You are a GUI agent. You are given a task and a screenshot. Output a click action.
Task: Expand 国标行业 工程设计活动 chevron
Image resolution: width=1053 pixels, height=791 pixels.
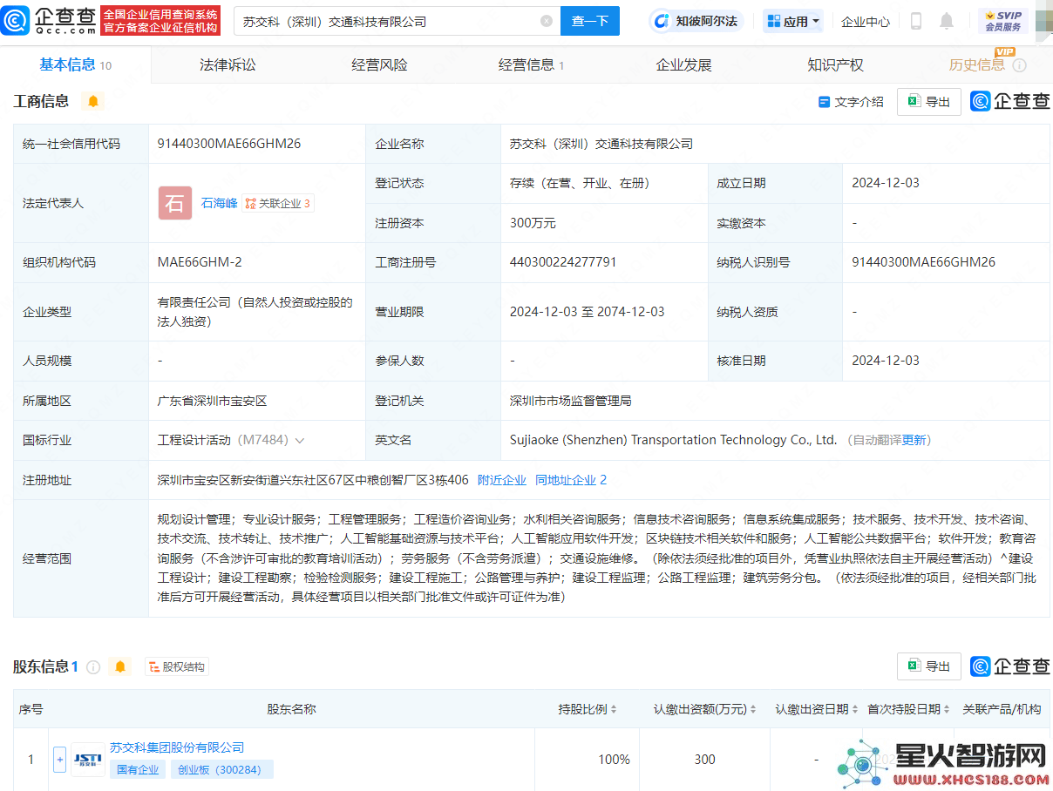300,441
